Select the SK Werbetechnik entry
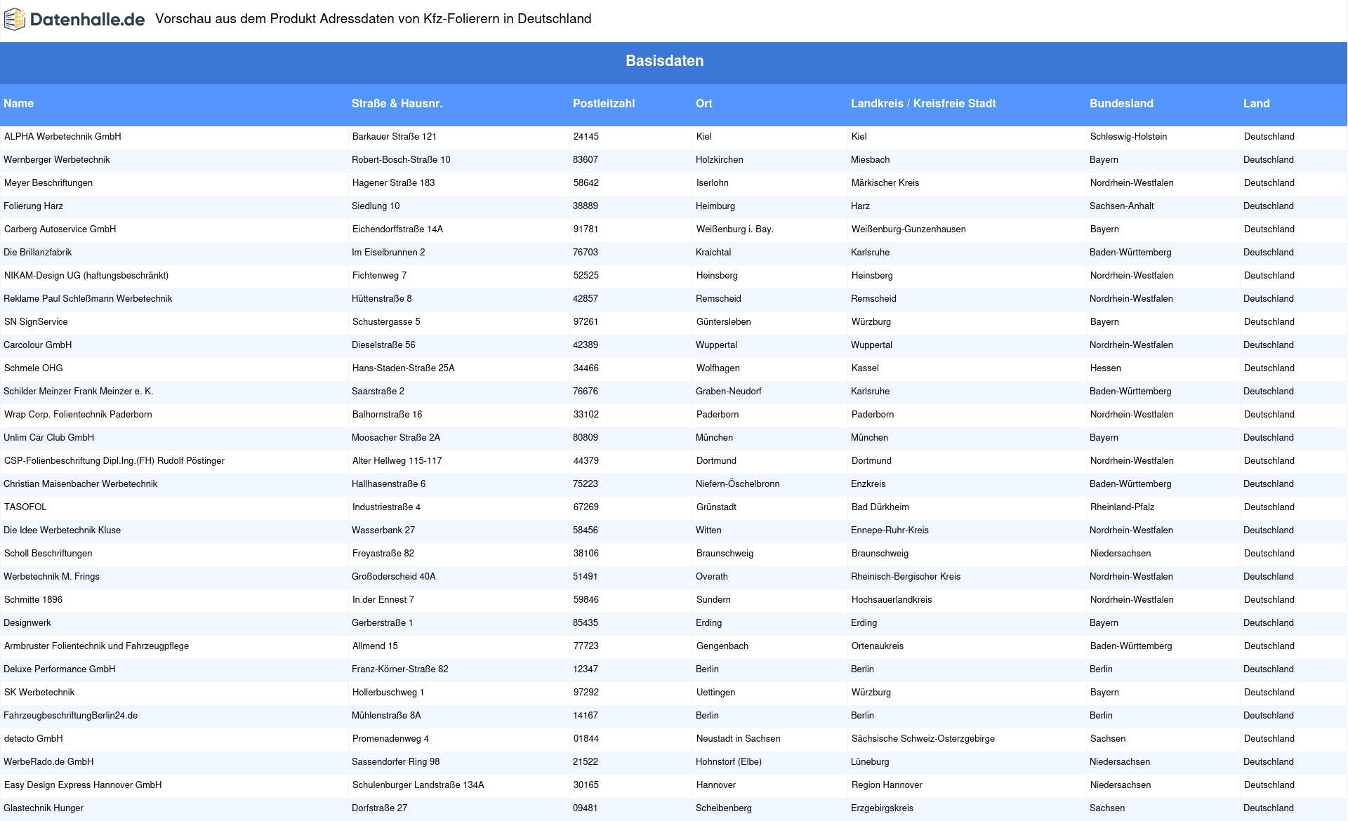This screenshot has width=1348, height=821. (x=39, y=693)
